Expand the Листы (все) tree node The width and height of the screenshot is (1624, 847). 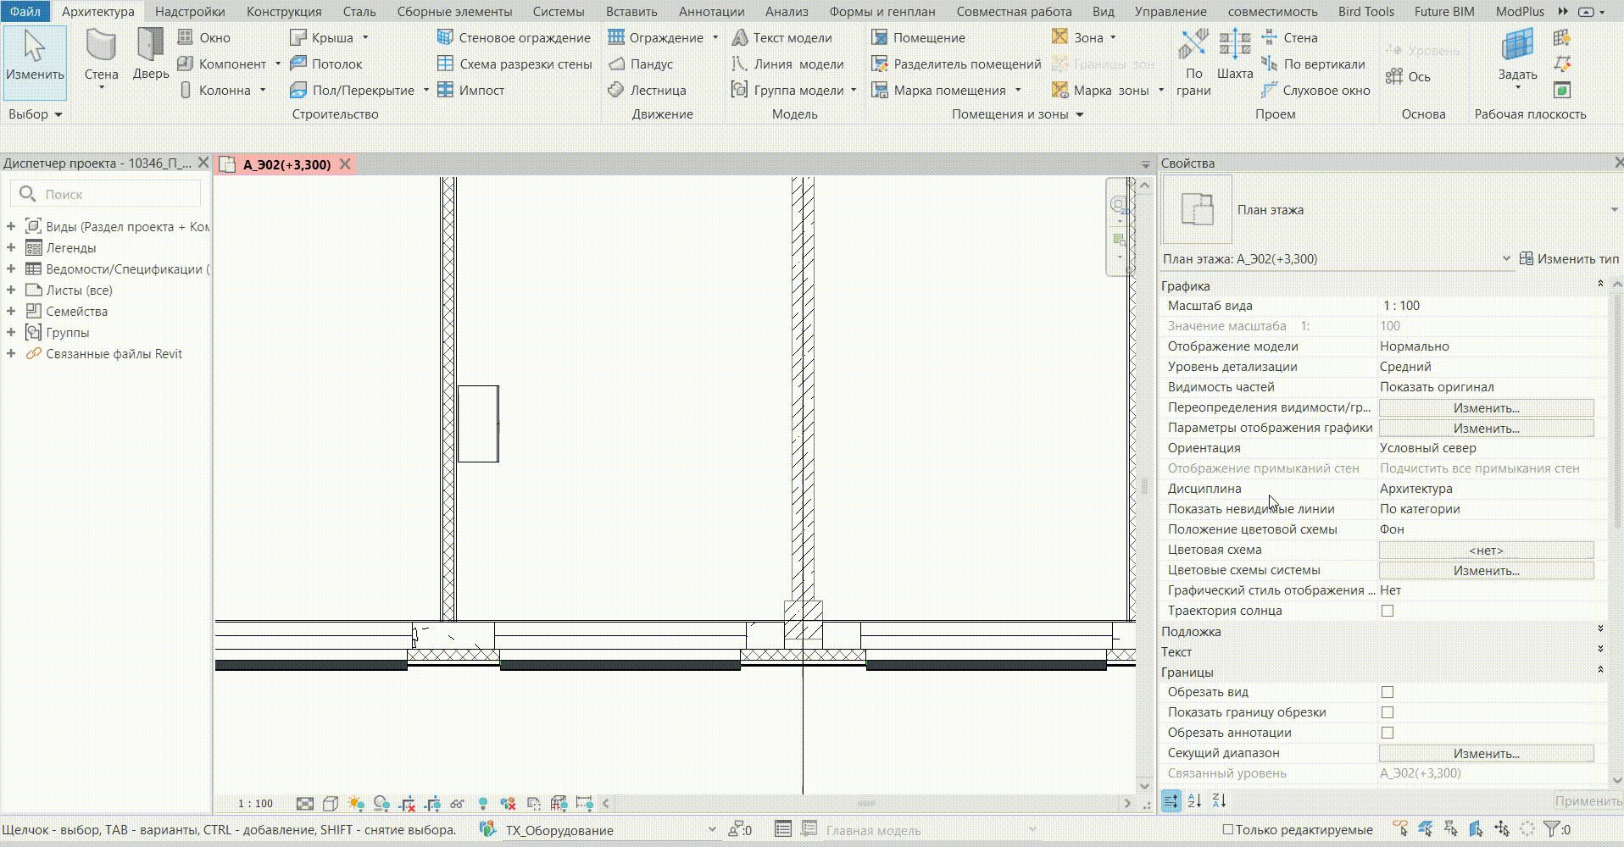(x=11, y=290)
